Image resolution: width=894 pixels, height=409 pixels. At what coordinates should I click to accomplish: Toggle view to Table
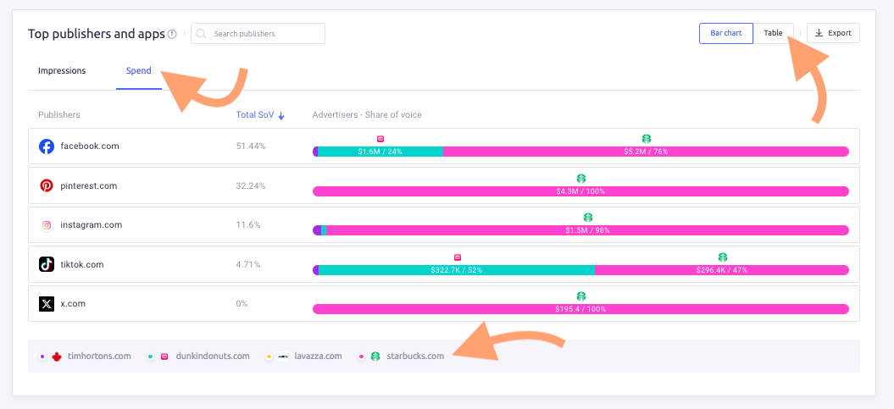coord(773,33)
